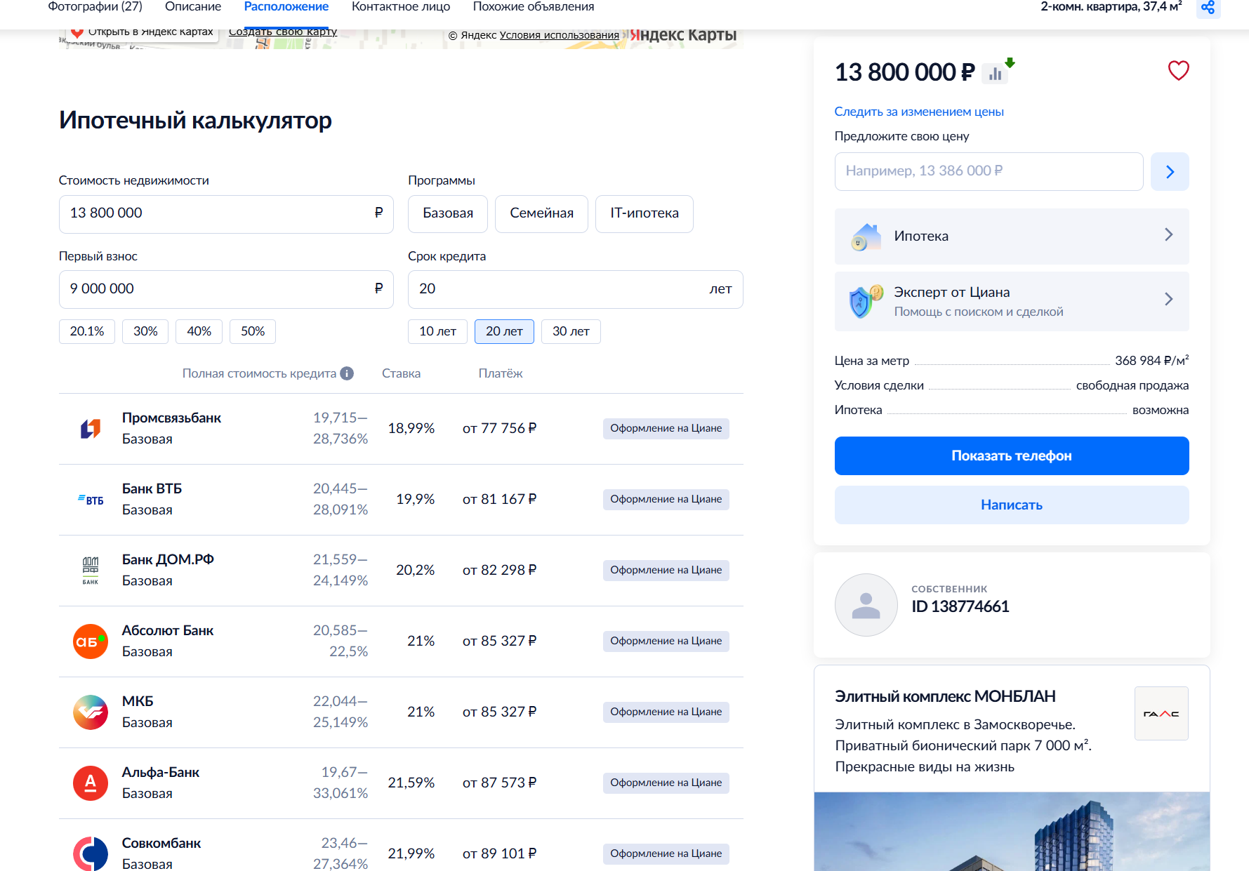Set down payment to 20.1%

pos(87,331)
